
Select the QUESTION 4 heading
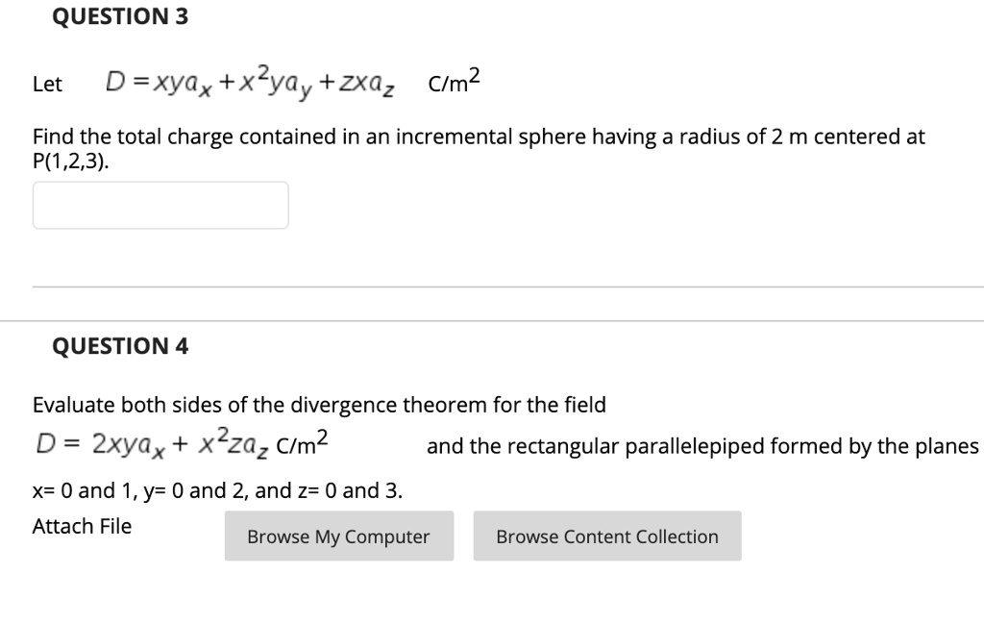tap(119, 345)
